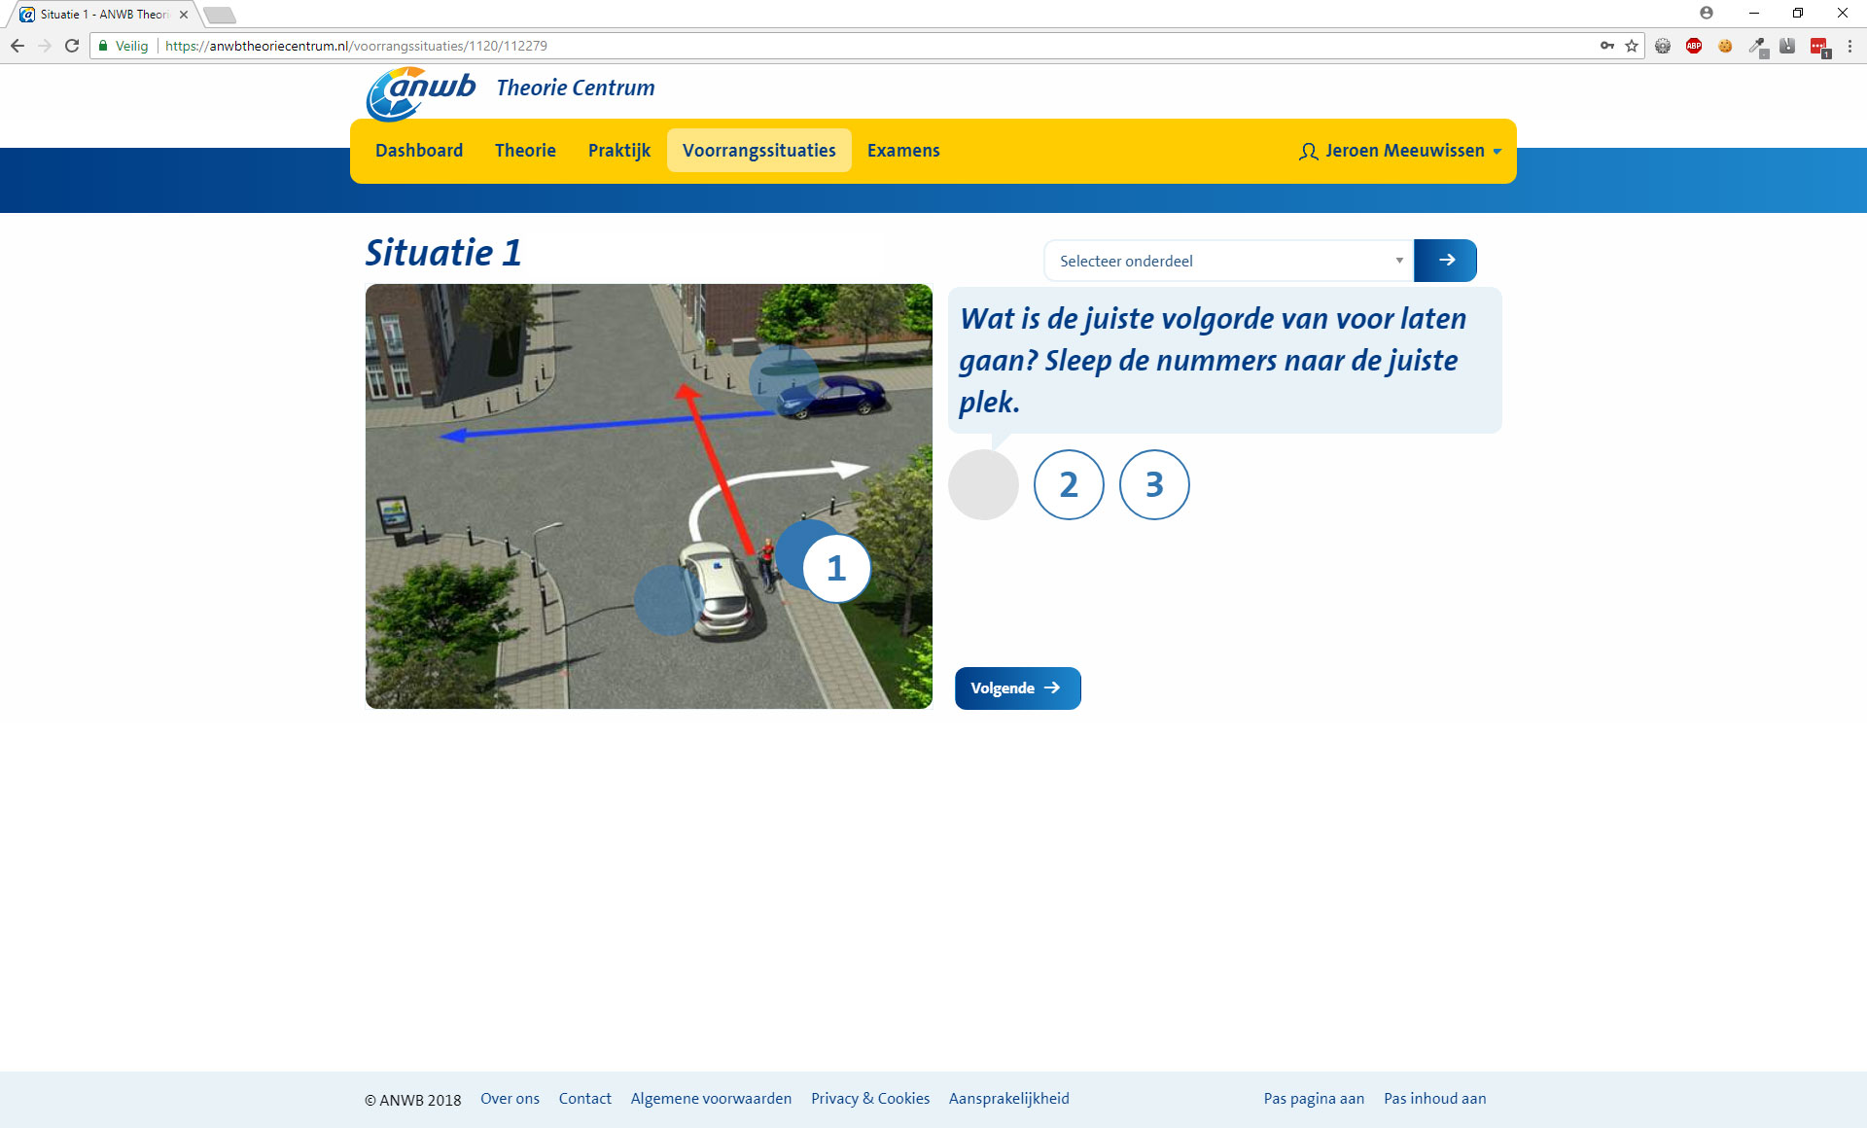Go to the Examens menu item
The width and height of the screenshot is (1867, 1128).
pyautogui.click(x=903, y=151)
